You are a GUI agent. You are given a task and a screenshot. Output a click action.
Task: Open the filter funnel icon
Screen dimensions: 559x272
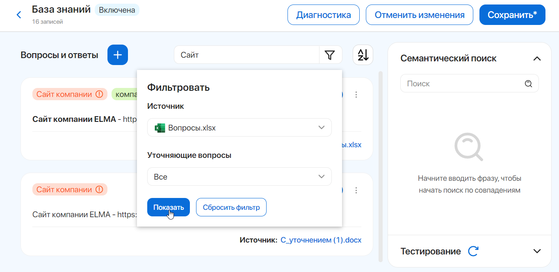(331, 54)
